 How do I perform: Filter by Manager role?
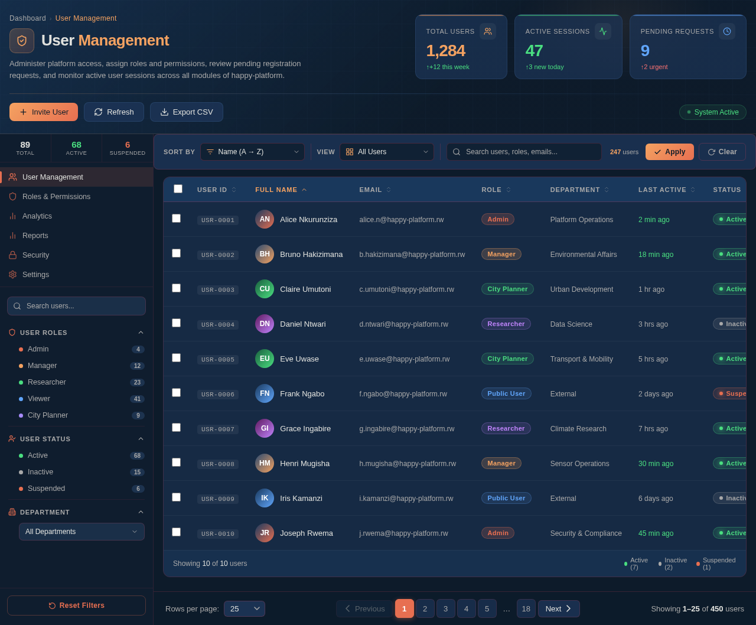82,366
